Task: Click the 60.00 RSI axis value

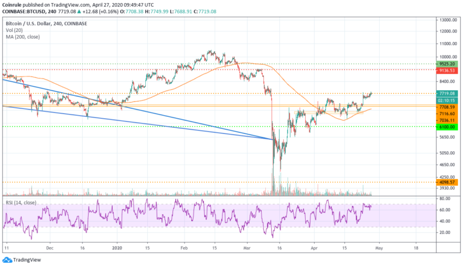Action: (445, 210)
